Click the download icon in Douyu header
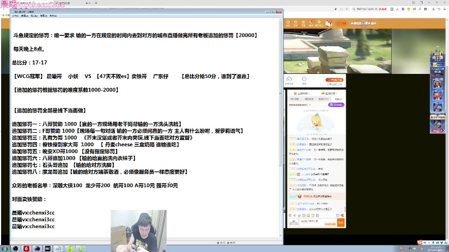 [303, 23]
